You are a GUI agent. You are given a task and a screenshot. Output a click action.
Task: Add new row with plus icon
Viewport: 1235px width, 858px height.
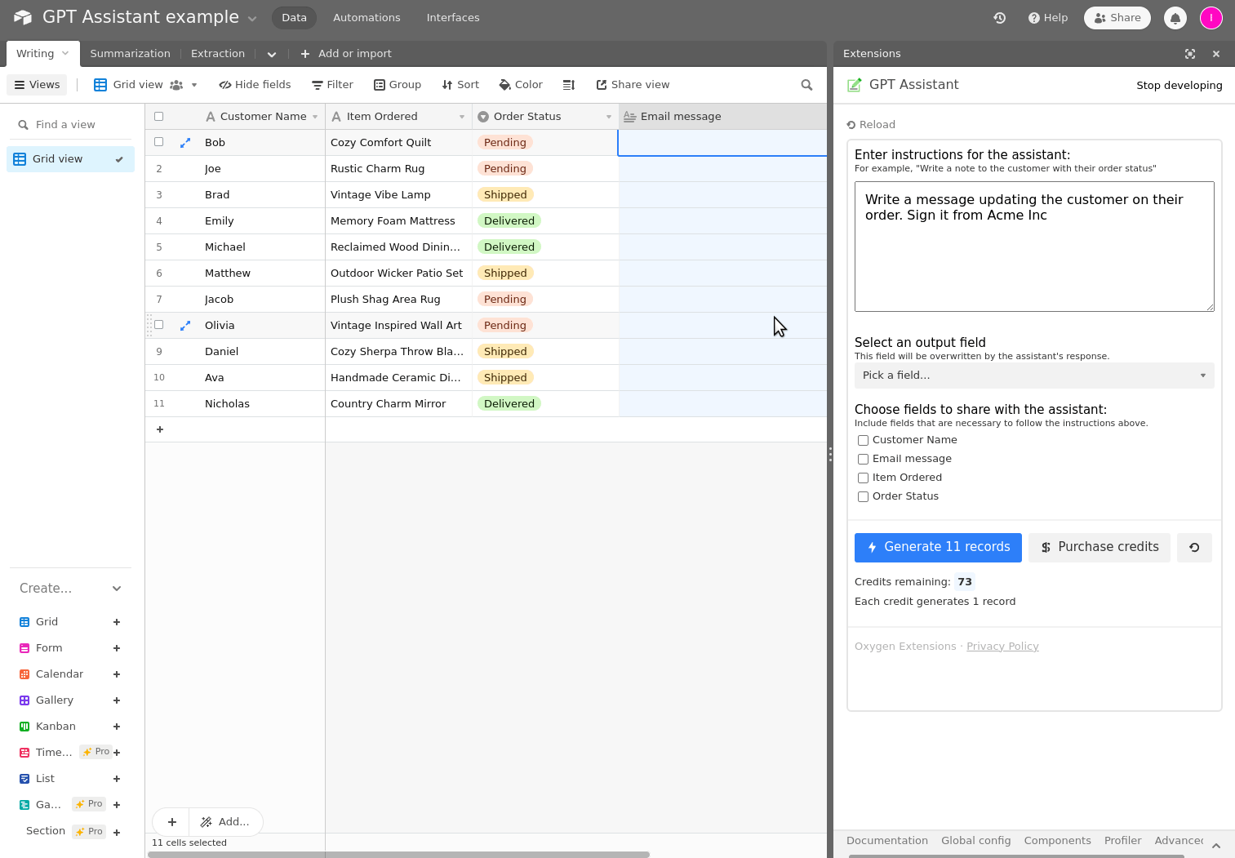pyautogui.click(x=160, y=429)
